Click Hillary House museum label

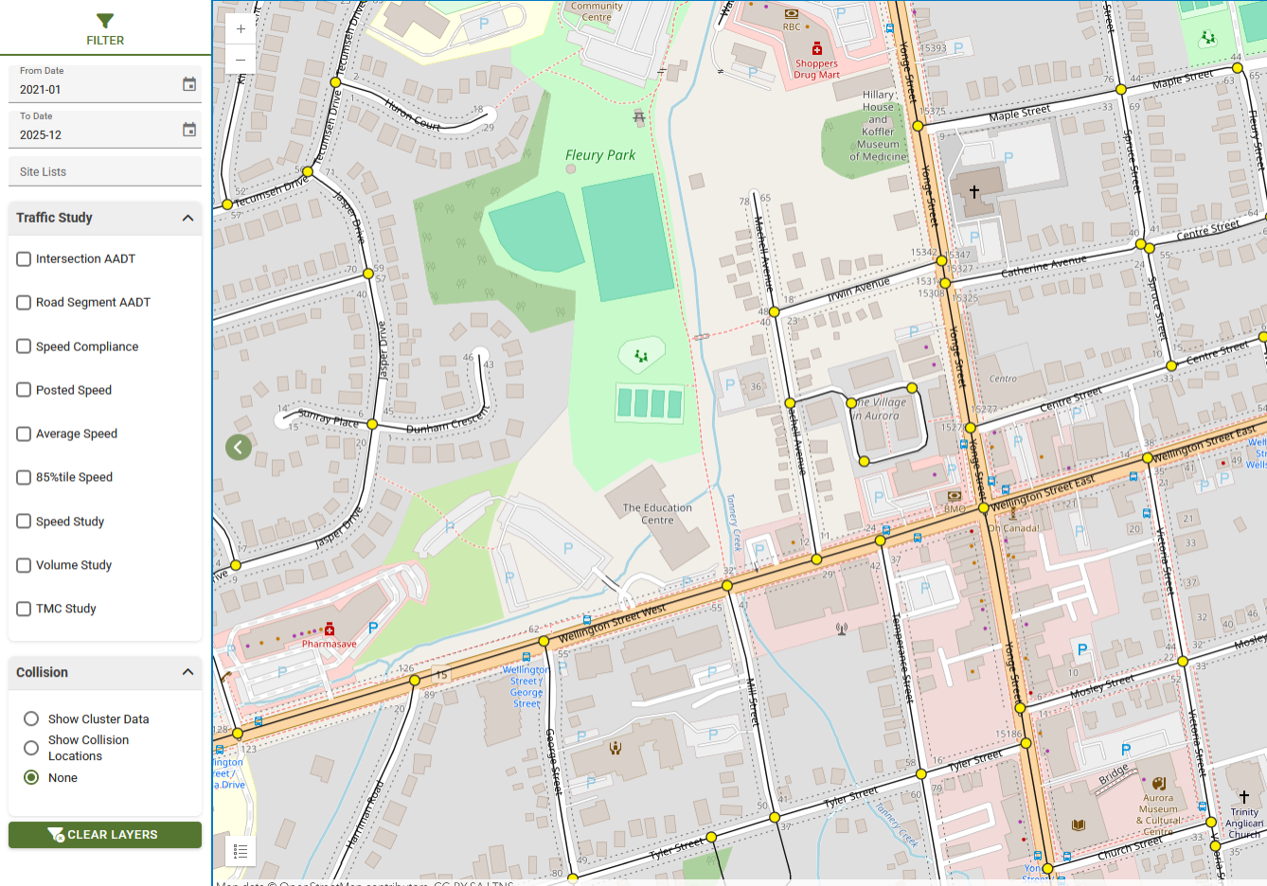(x=878, y=126)
